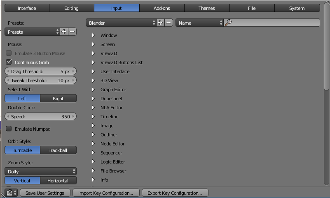Increase double click Speed with right arrow
330x198 pixels.
coord(73,116)
